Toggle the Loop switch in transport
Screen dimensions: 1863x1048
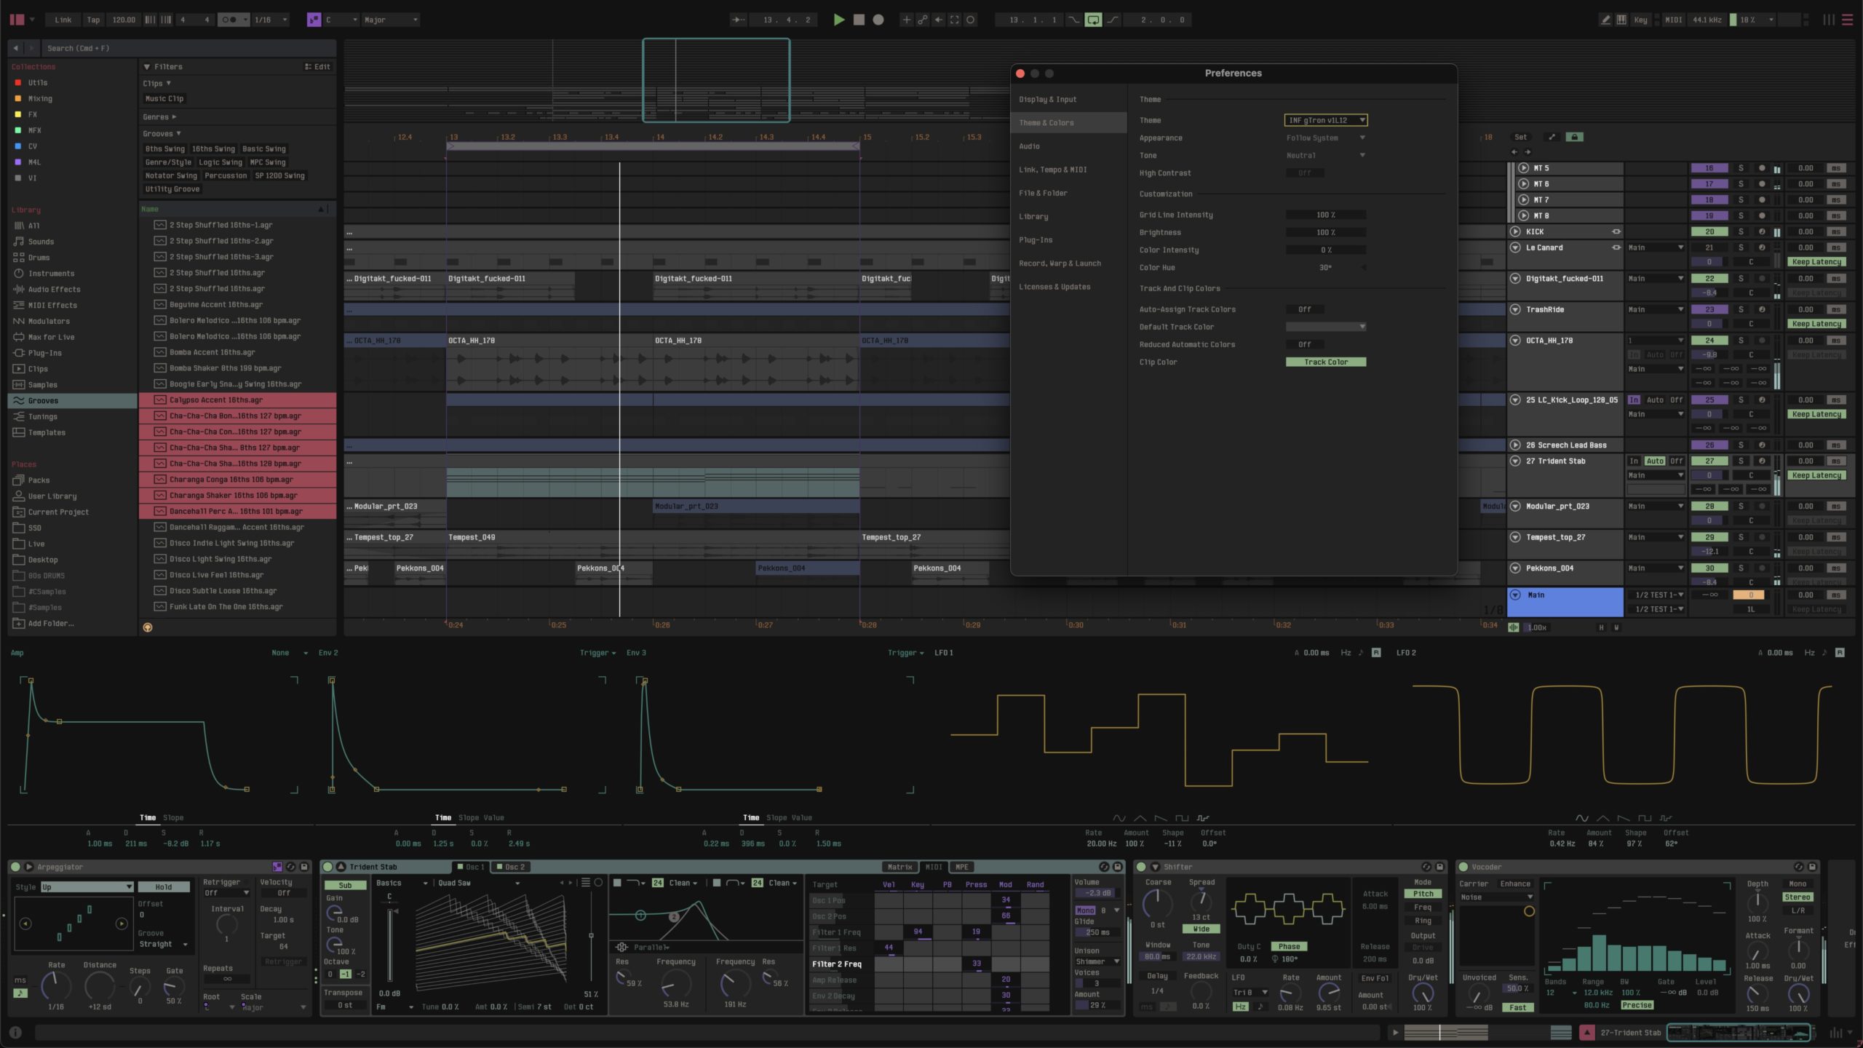pyautogui.click(x=1093, y=20)
